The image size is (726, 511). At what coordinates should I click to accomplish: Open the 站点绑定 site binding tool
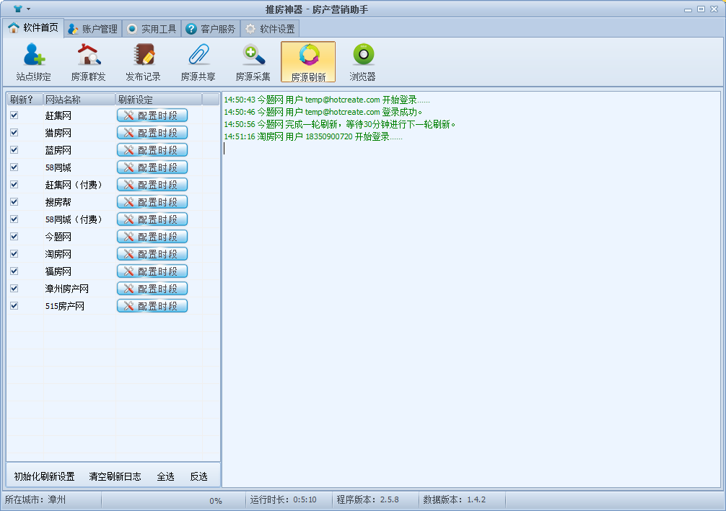coord(33,62)
